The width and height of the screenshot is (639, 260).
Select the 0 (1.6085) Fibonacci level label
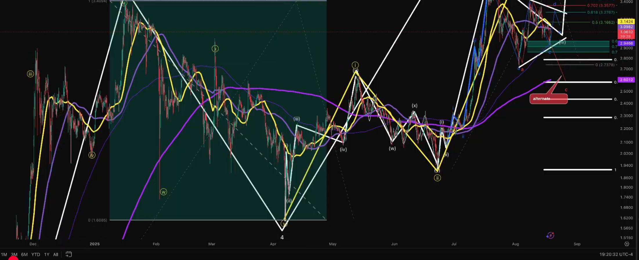tap(97, 220)
